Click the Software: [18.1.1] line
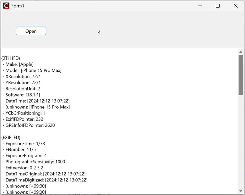The width and height of the screenshot is (245, 195). 23,95
